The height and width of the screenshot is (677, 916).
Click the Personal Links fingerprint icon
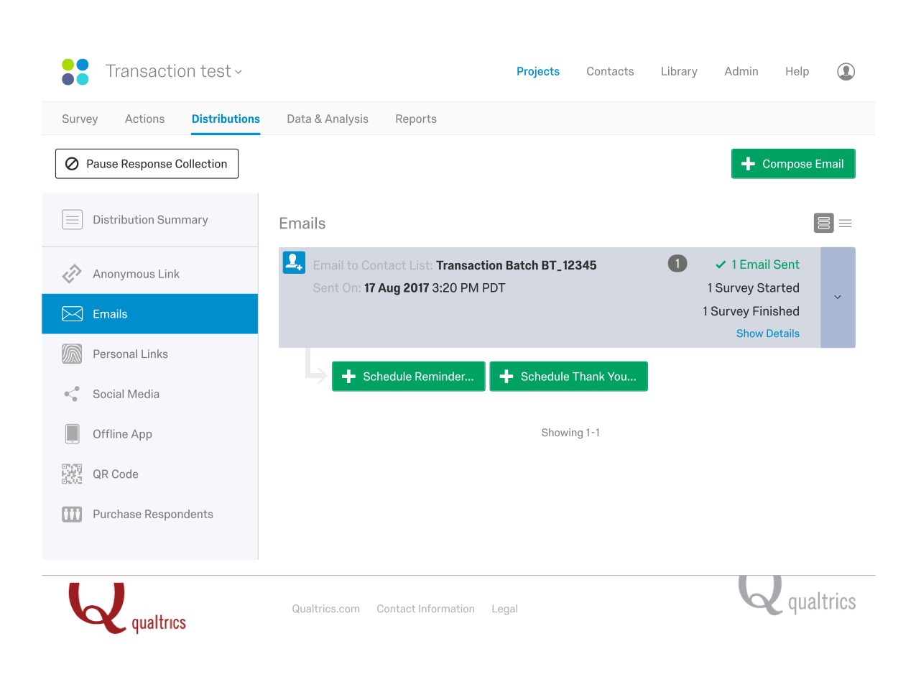tap(72, 354)
